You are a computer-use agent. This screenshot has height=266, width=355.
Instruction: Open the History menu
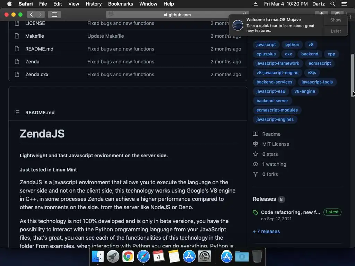click(x=94, y=4)
